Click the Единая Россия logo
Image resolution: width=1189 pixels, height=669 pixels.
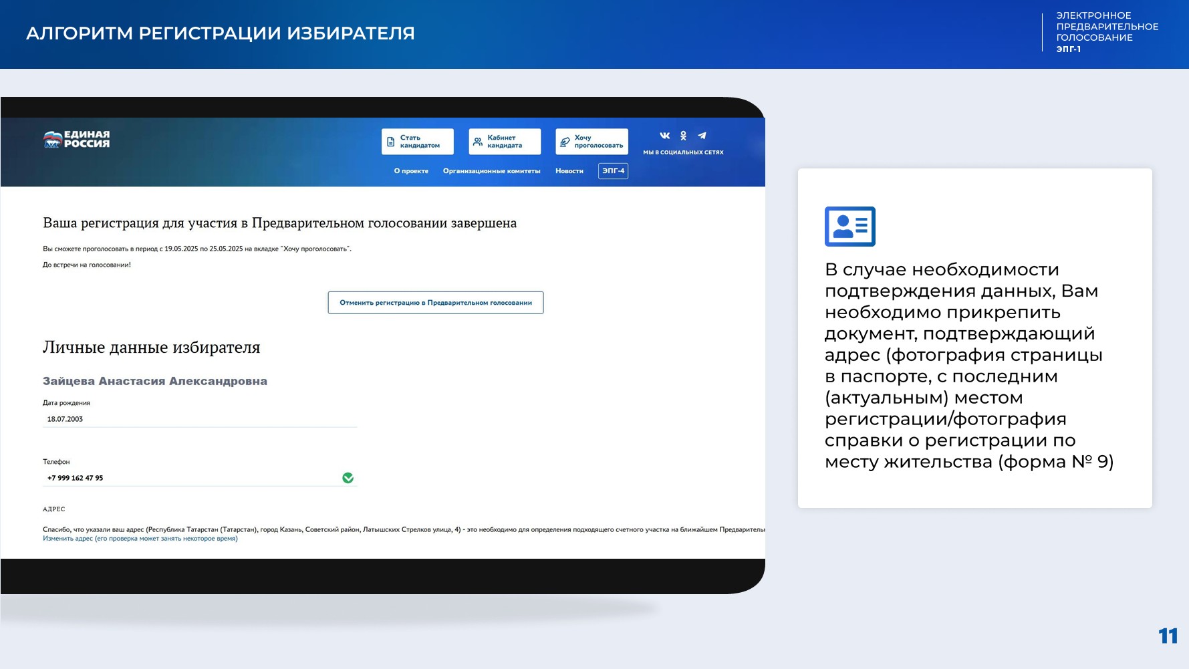(x=76, y=139)
